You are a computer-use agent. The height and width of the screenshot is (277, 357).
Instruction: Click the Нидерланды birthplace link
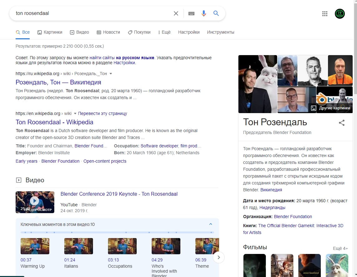click(x=272, y=208)
